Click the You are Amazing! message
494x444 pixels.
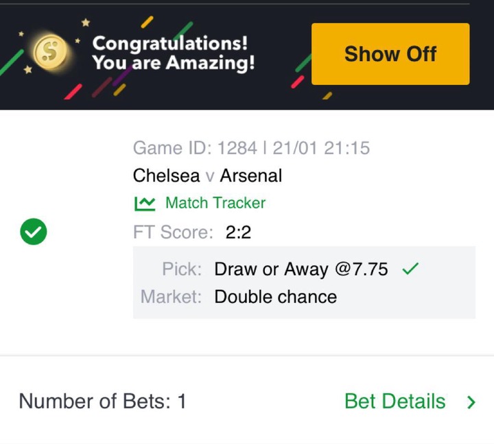pyautogui.click(x=174, y=63)
